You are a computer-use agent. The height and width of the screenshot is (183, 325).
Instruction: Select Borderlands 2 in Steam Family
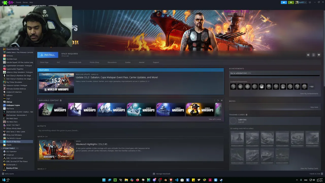12,165
